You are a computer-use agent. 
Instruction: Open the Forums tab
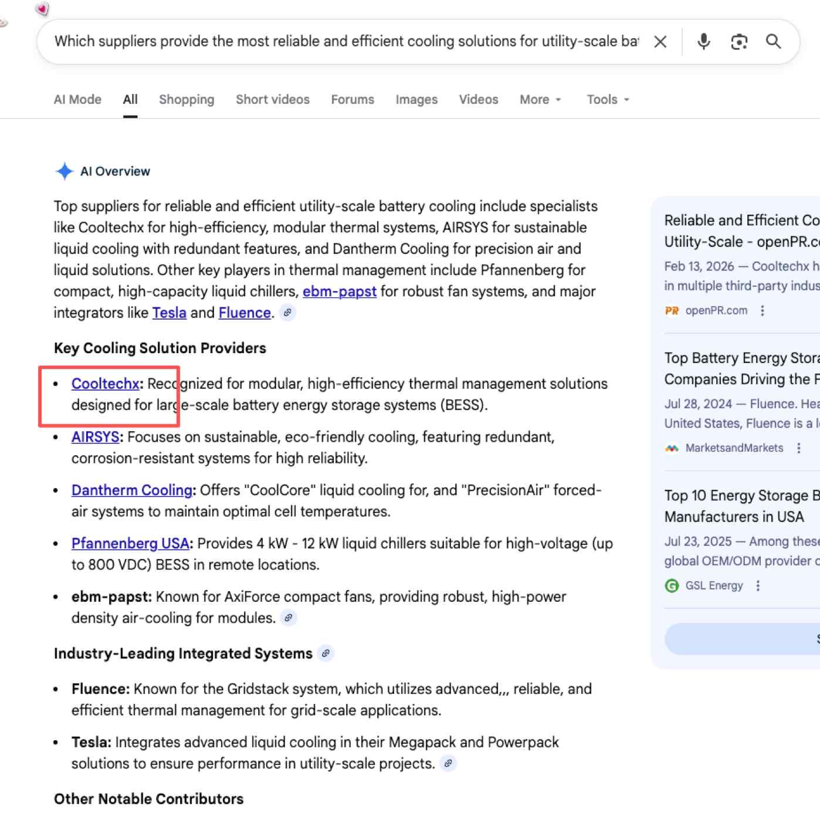click(x=352, y=100)
